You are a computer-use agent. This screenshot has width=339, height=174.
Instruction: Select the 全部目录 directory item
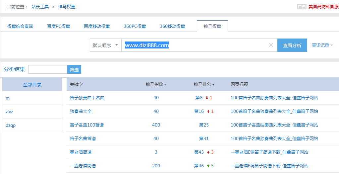coord(32,85)
